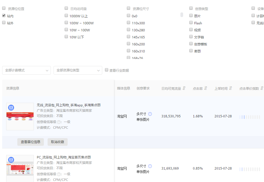Check the 0x0 size checkbox
The height and width of the screenshot is (182, 264).
click(128, 15)
